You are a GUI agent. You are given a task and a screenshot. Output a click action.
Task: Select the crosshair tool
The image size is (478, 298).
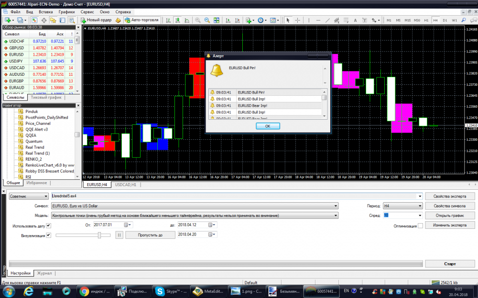click(x=297, y=20)
